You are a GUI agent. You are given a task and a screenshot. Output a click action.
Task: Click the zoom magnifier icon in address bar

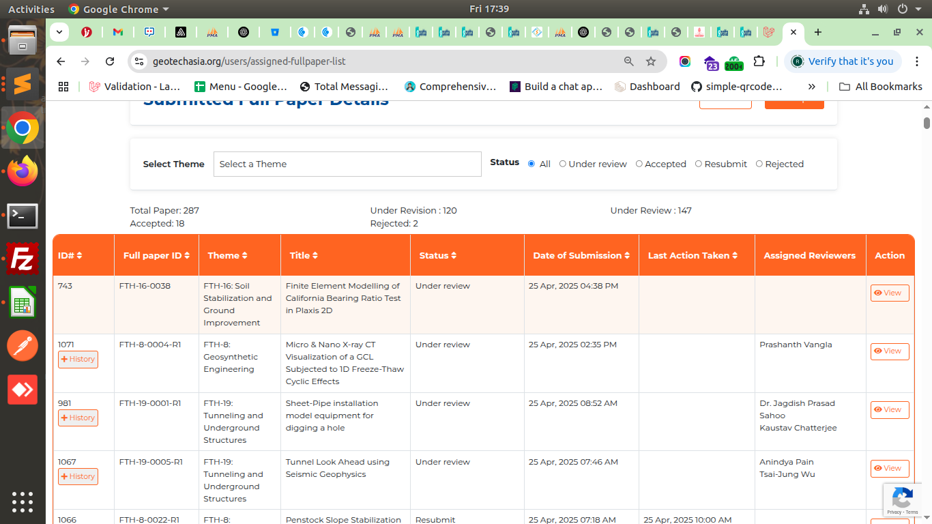tap(629, 61)
